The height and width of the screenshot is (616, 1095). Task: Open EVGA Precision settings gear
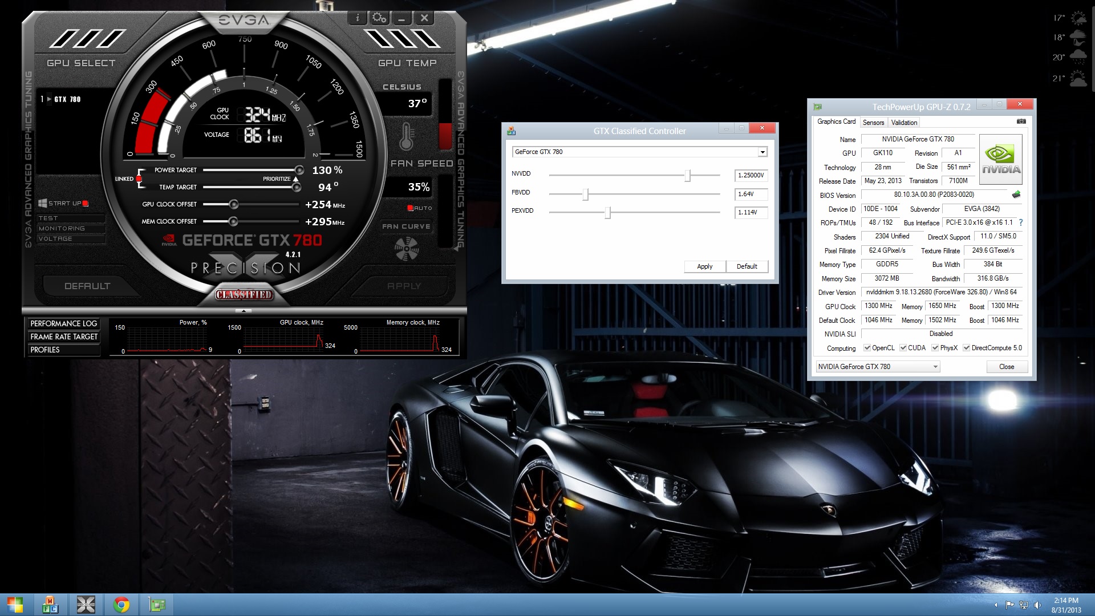point(379,18)
